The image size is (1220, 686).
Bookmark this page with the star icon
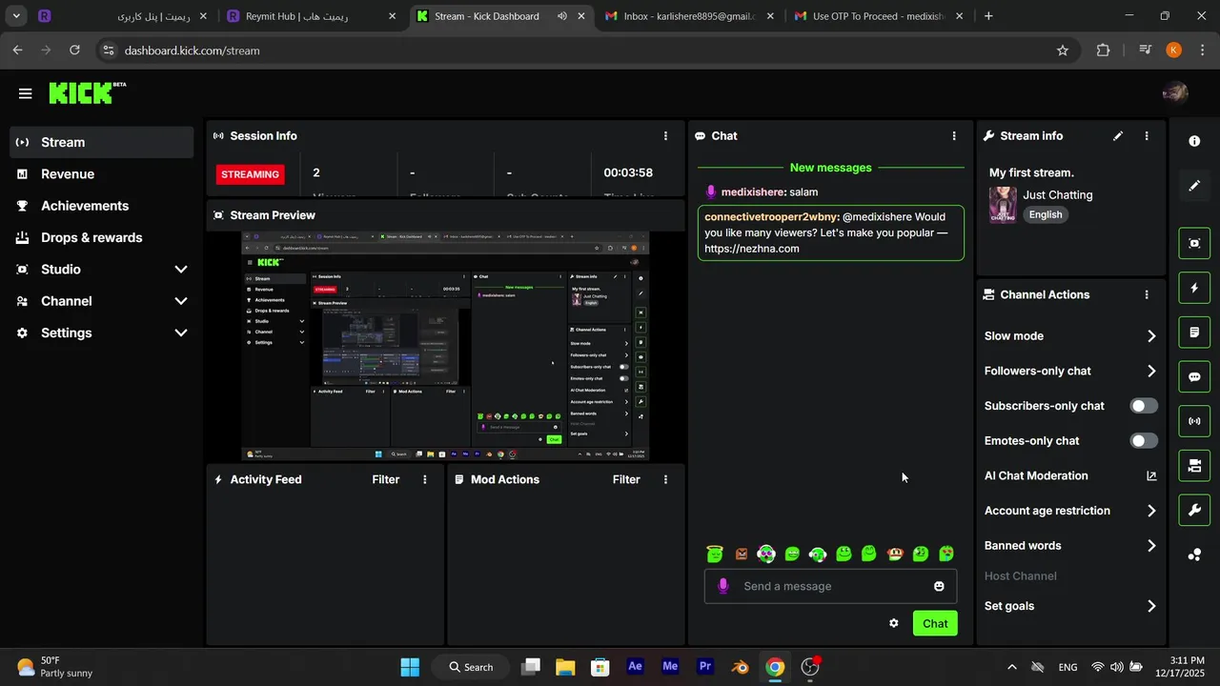1063,50
